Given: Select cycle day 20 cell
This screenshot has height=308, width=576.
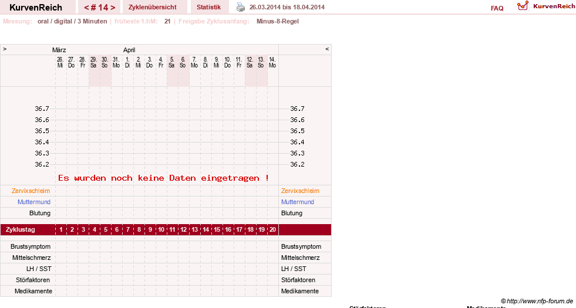Looking at the screenshot, I should click(272, 229).
